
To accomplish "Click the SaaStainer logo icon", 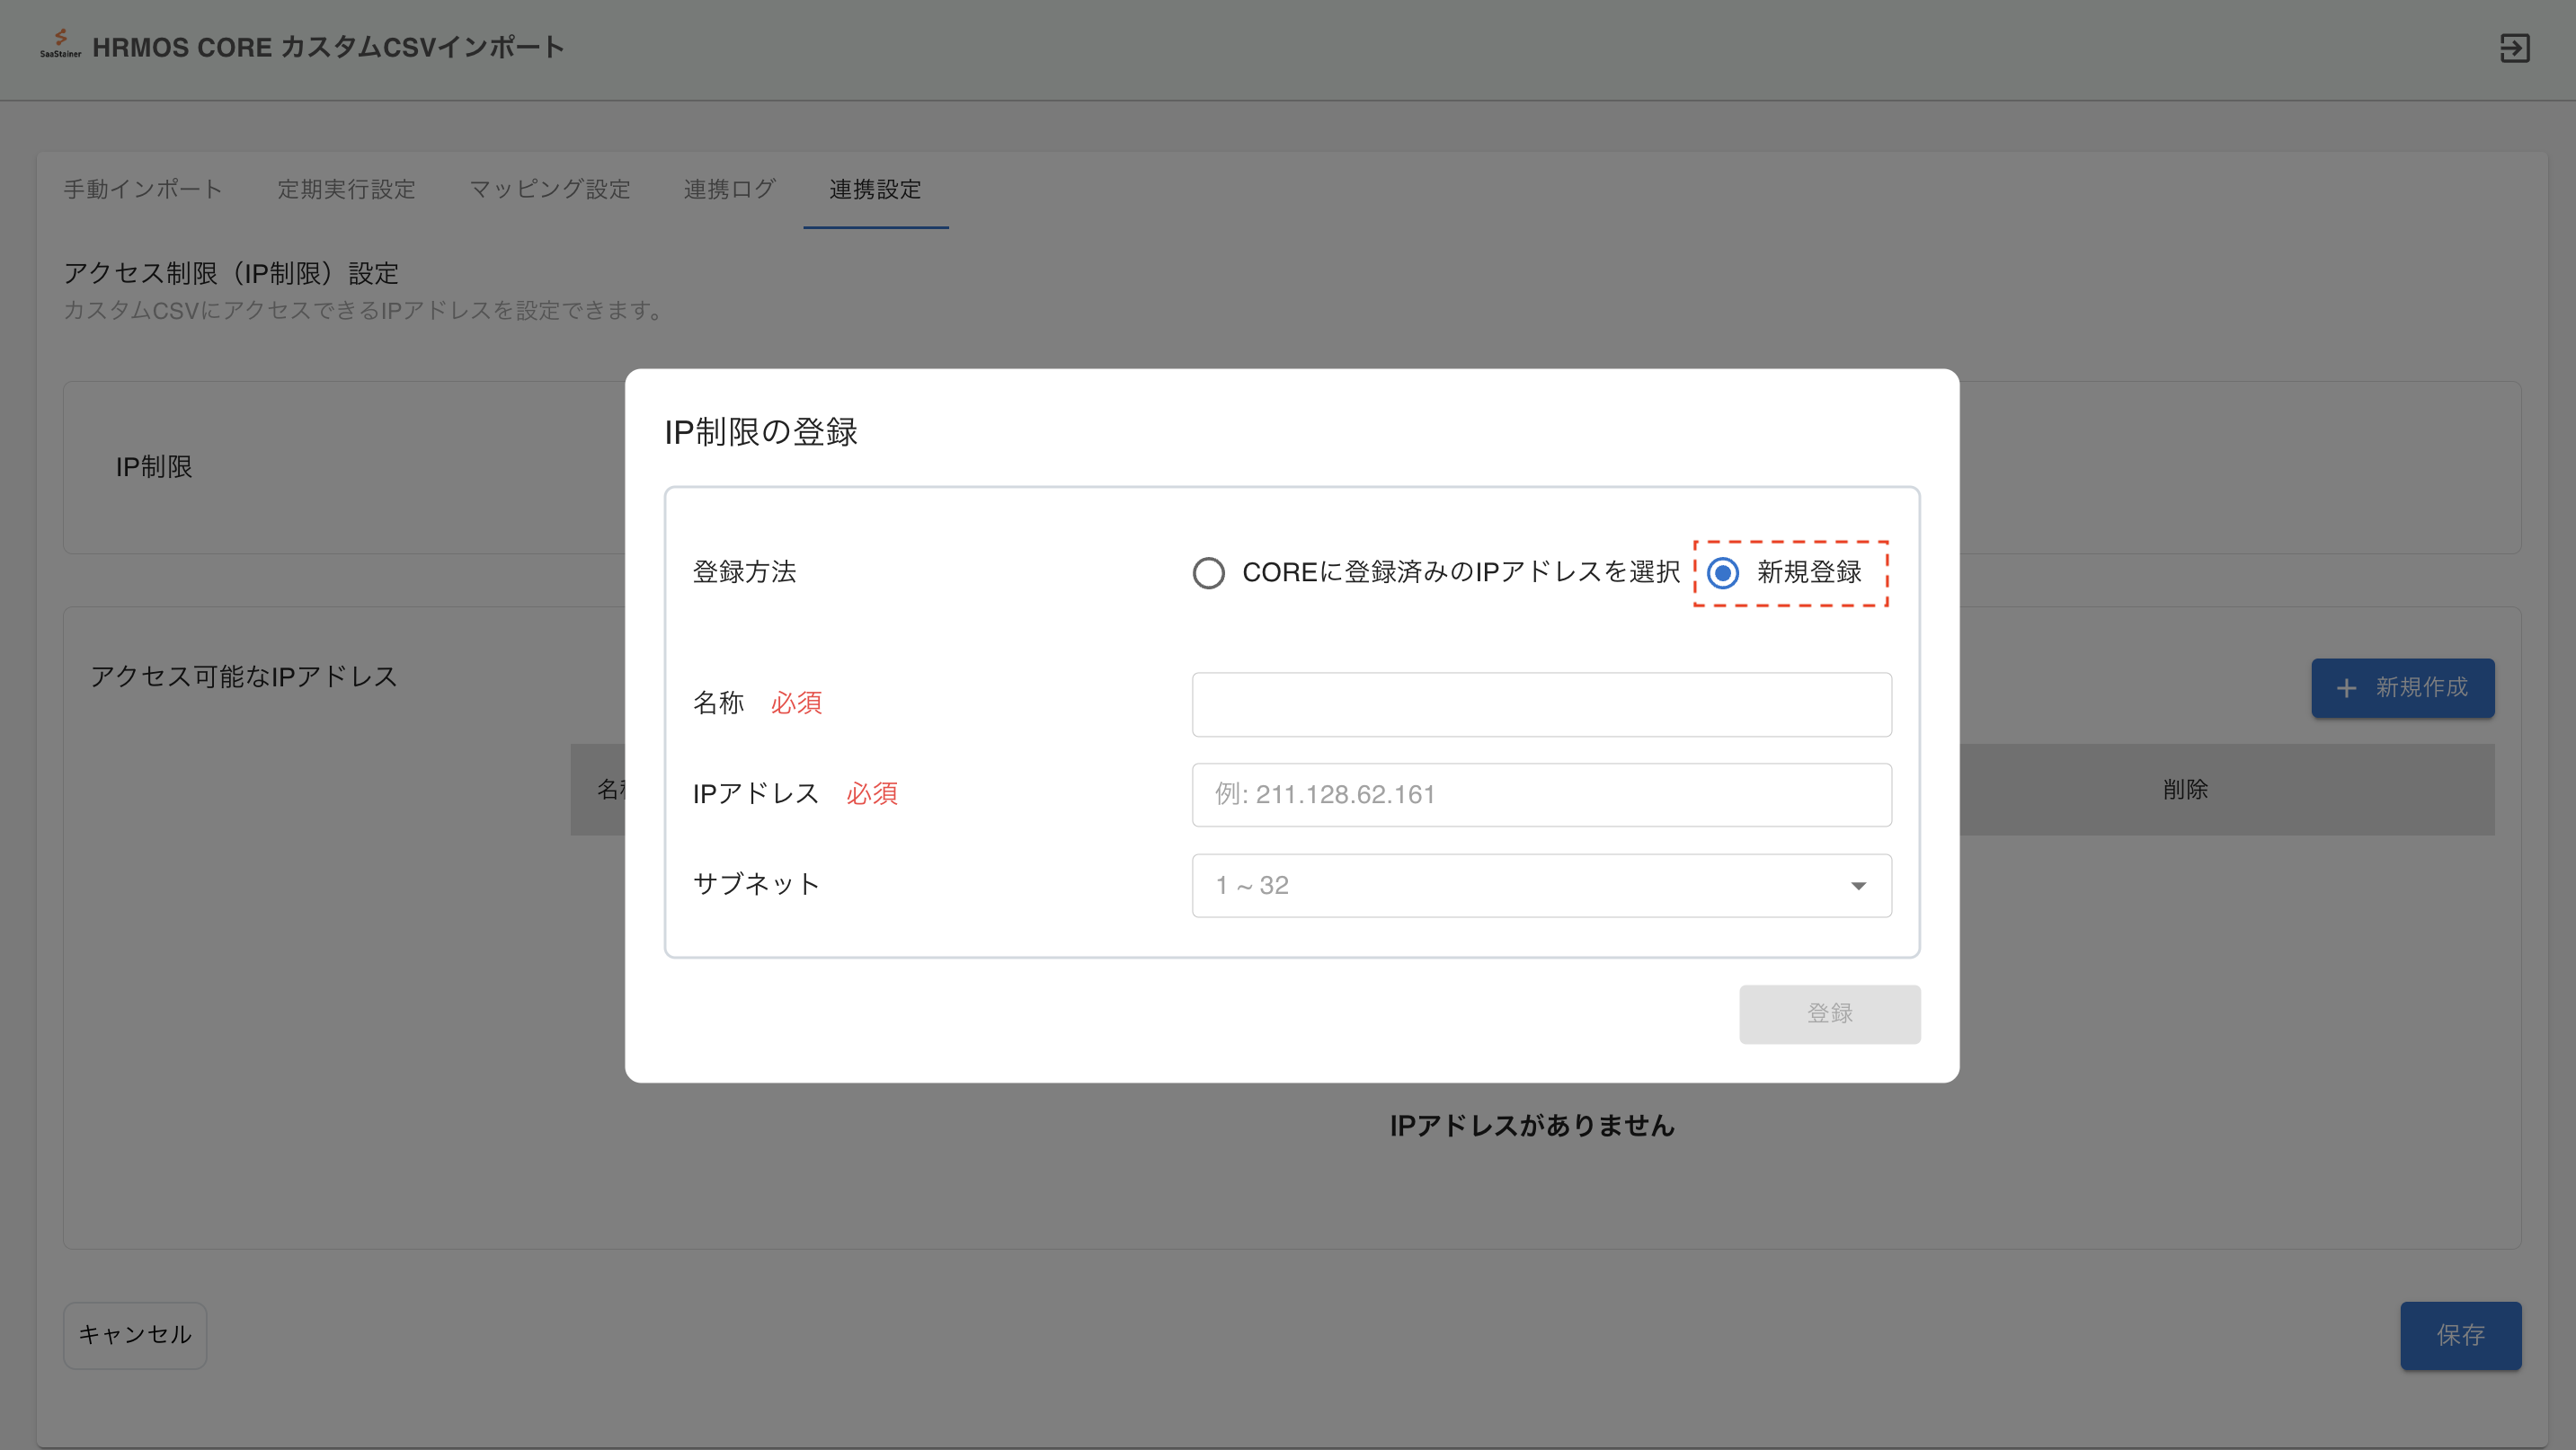I will (x=60, y=44).
